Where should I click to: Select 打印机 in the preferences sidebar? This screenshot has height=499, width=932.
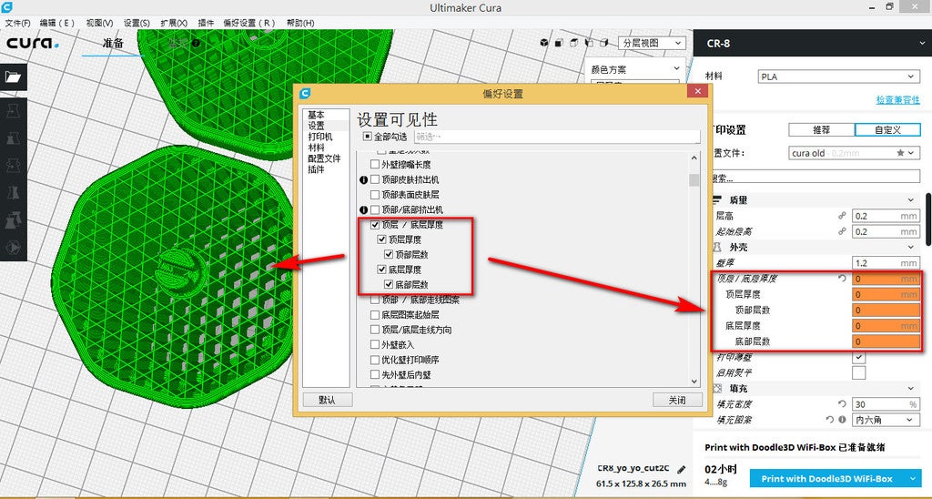coord(320,137)
